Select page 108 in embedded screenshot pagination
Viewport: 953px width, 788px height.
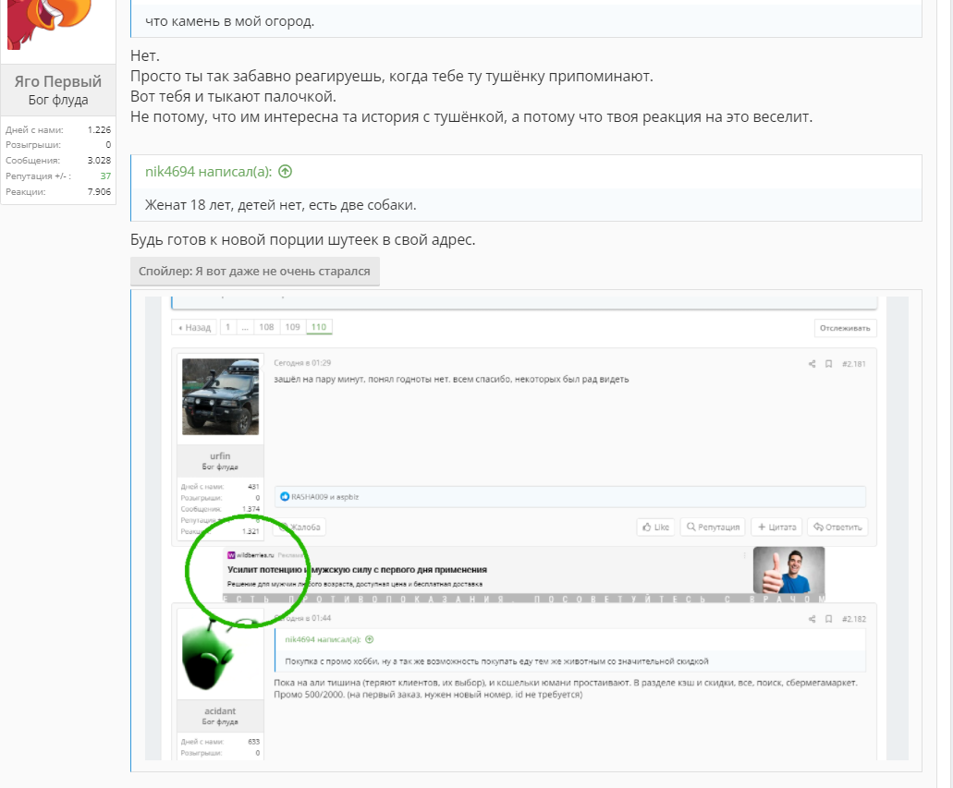click(266, 327)
